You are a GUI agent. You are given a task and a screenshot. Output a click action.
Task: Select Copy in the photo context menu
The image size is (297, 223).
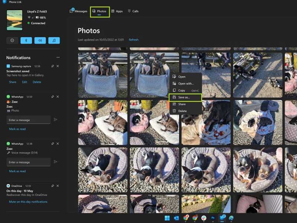186,90
